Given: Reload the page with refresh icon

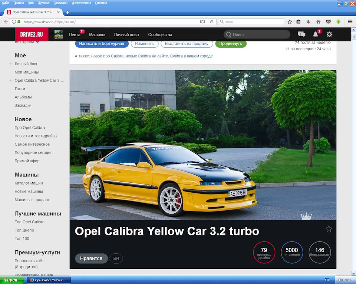Looking at the screenshot, I should (211, 22).
